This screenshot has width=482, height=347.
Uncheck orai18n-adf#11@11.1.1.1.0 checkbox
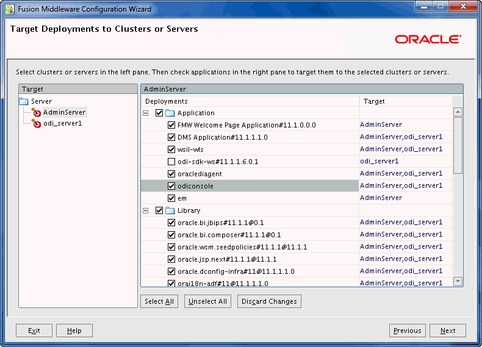click(171, 283)
